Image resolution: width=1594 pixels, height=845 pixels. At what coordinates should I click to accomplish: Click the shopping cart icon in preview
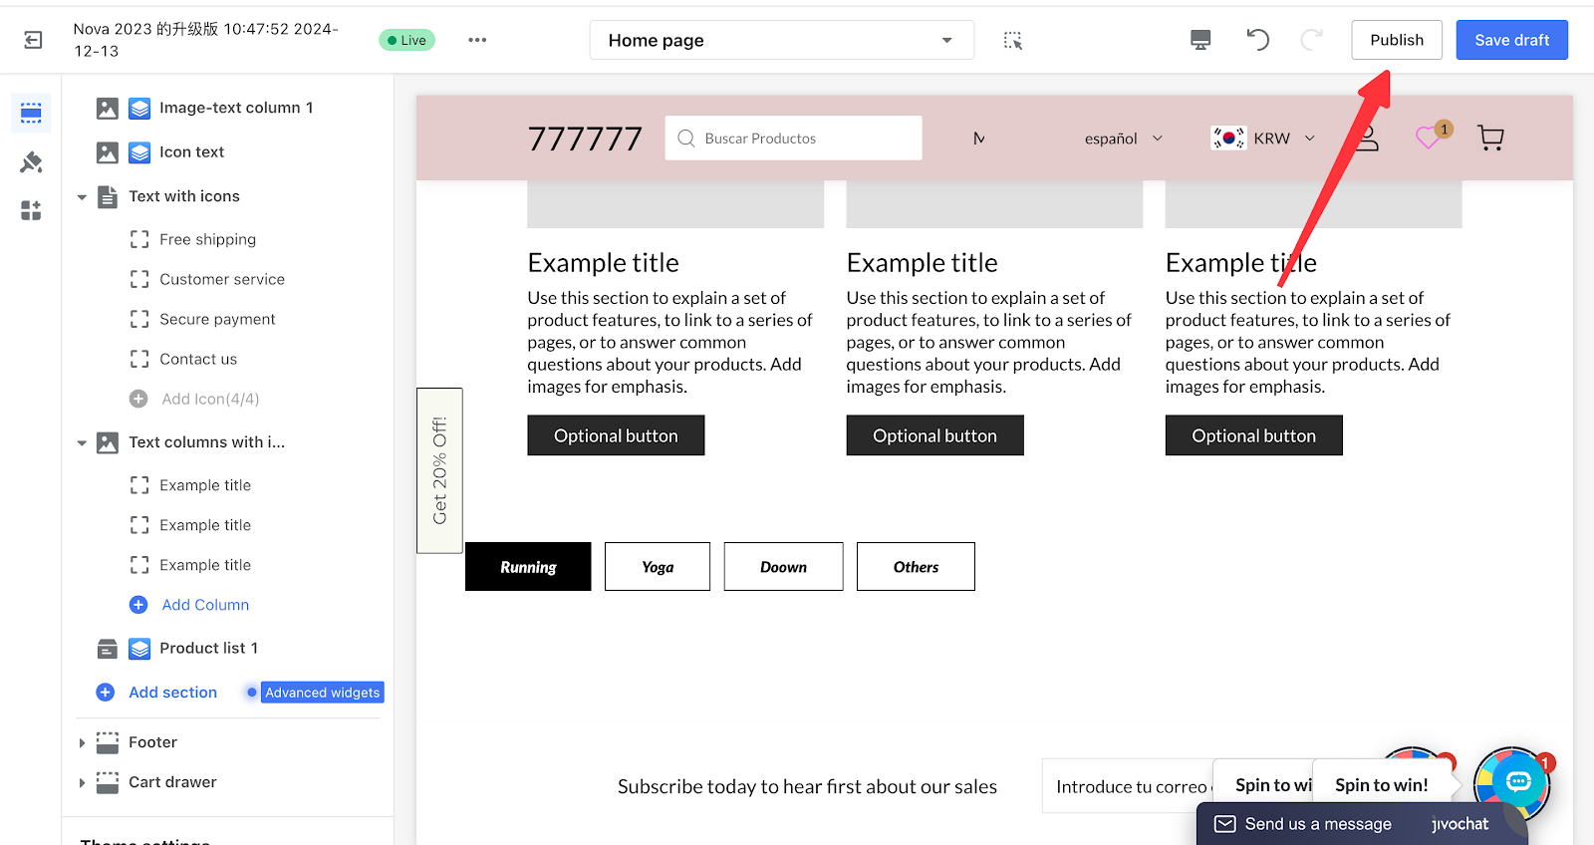coord(1490,138)
